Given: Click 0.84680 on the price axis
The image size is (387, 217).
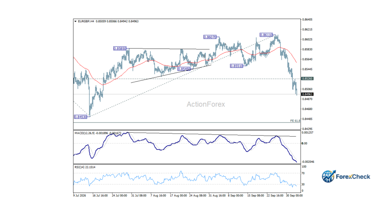Looking at the screenshot, I should pyautogui.click(x=307, y=109).
